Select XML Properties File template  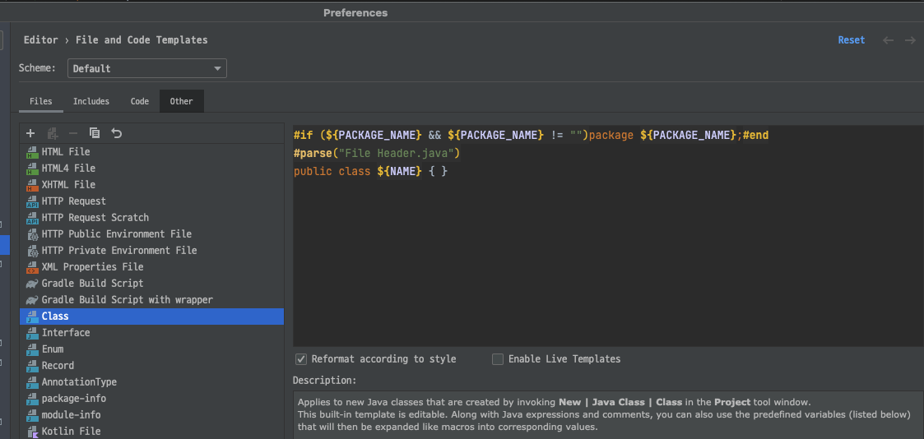pos(152,267)
